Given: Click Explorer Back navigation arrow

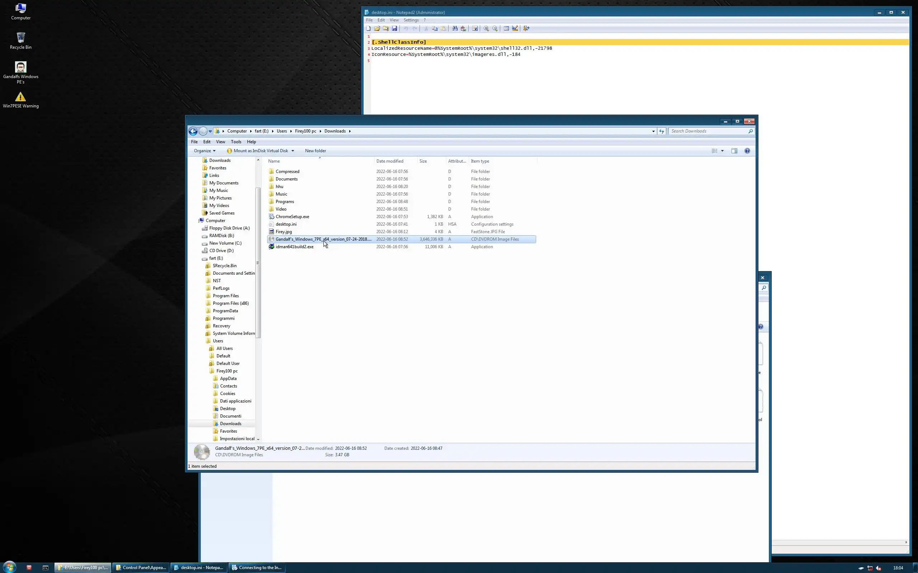Looking at the screenshot, I should [193, 131].
